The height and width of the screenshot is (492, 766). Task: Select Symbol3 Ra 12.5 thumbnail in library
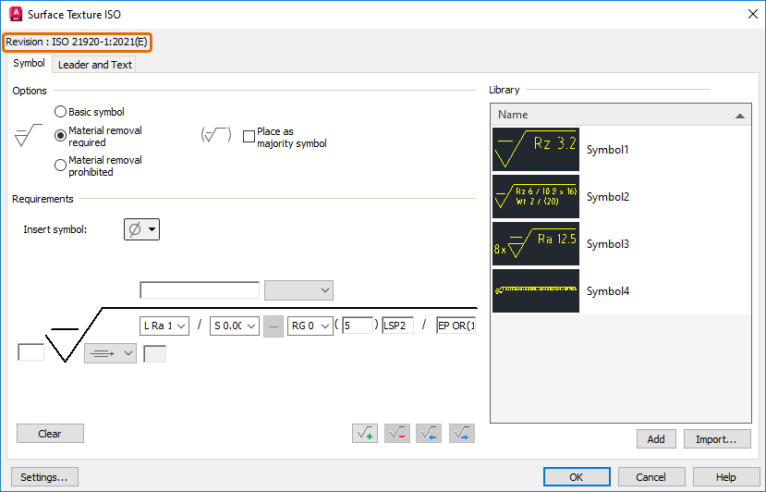pyautogui.click(x=536, y=243)
